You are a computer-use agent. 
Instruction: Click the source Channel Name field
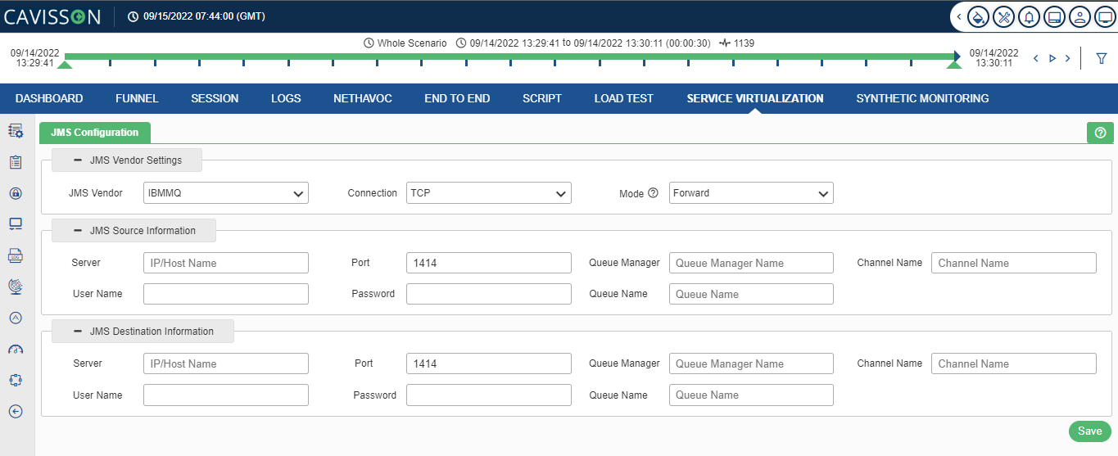point(1014,263)
